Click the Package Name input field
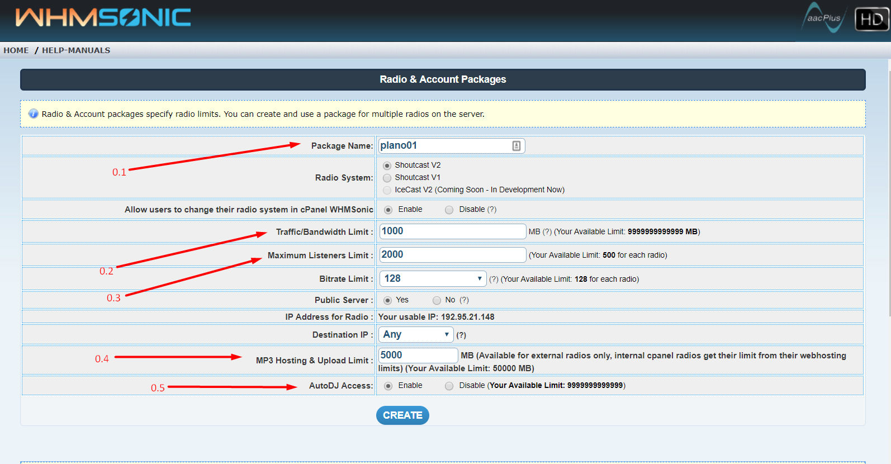The height and width of the screenshot is (464, 891). 452,146
